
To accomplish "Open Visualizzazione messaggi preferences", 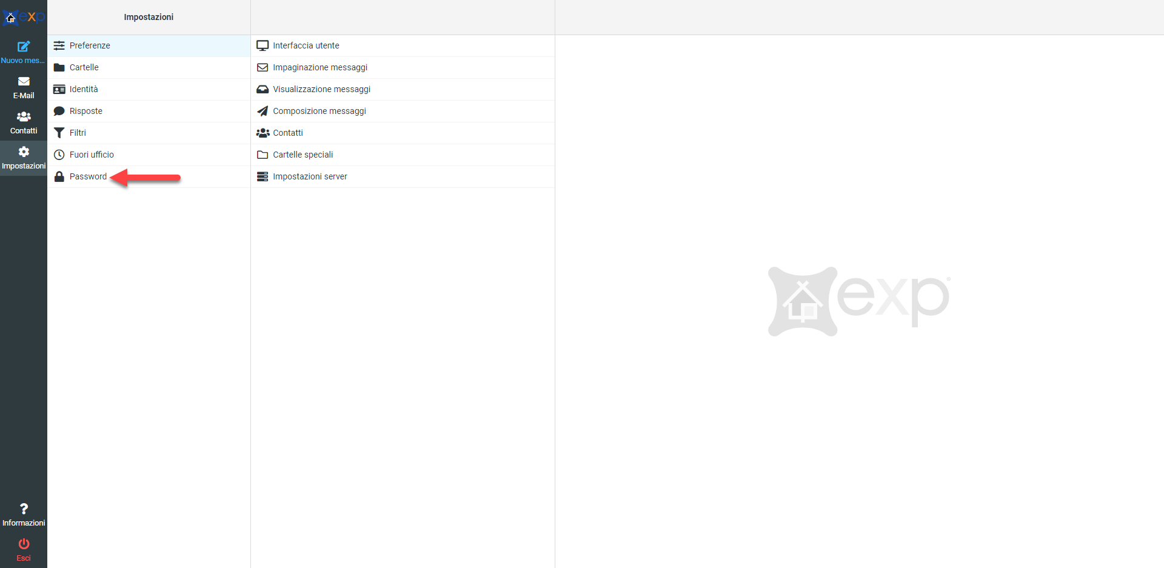I will [403, 89].
